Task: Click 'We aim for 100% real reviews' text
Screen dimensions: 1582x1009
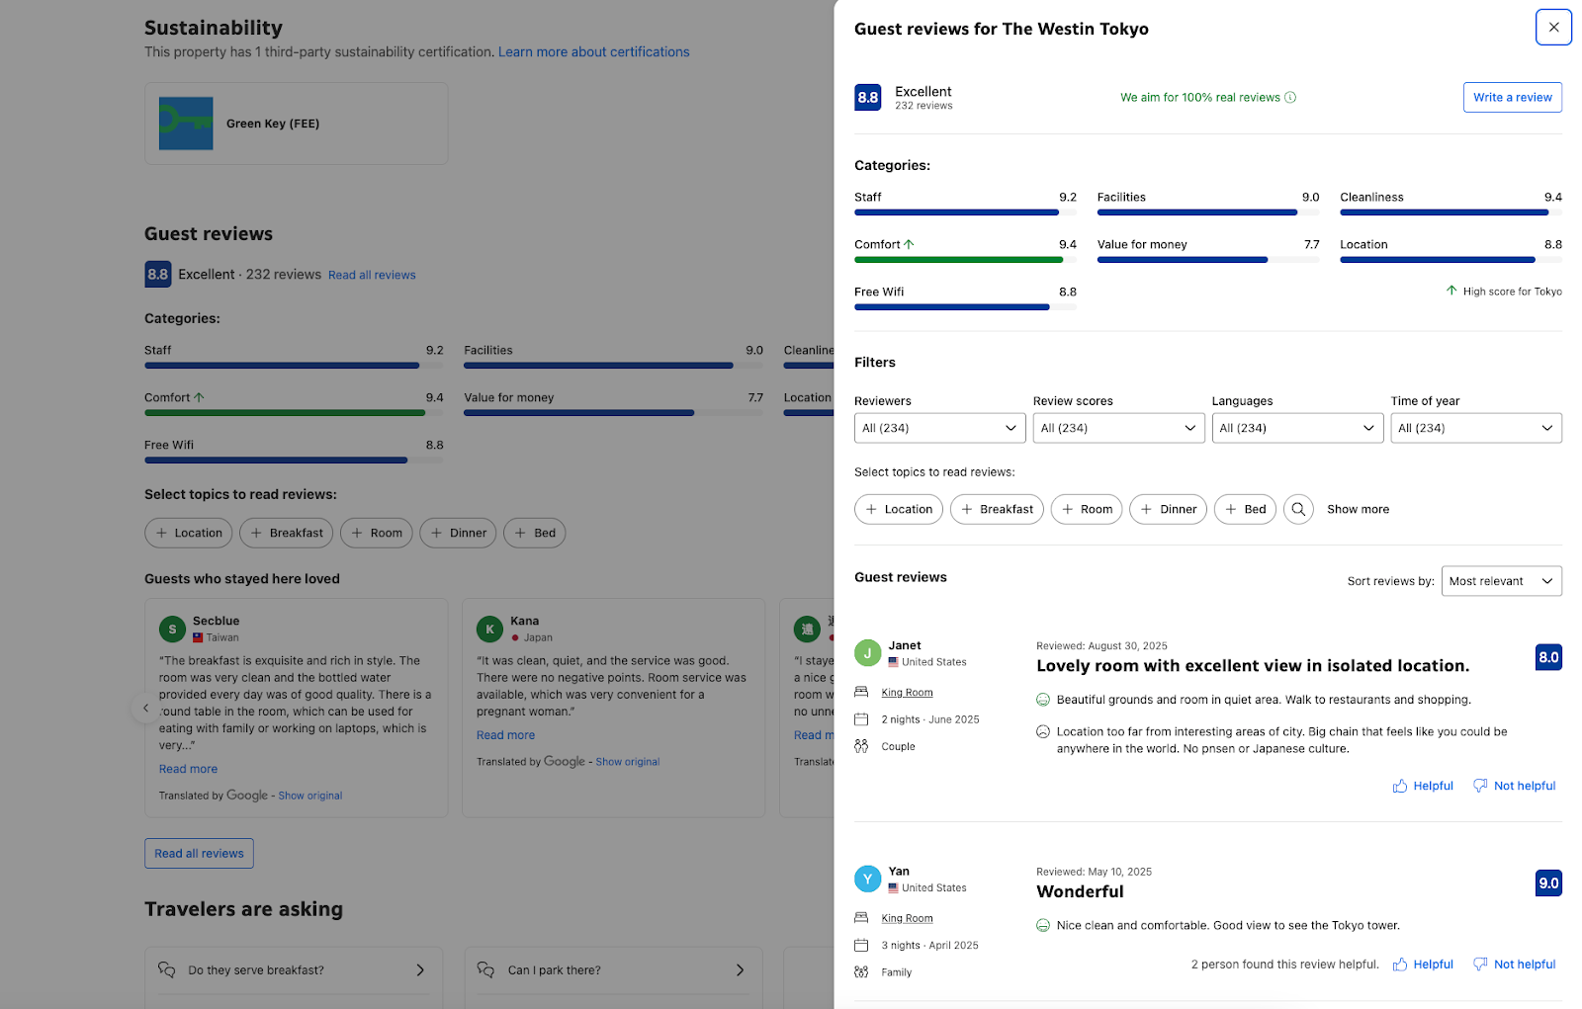Action: [x=1199, y=97]
